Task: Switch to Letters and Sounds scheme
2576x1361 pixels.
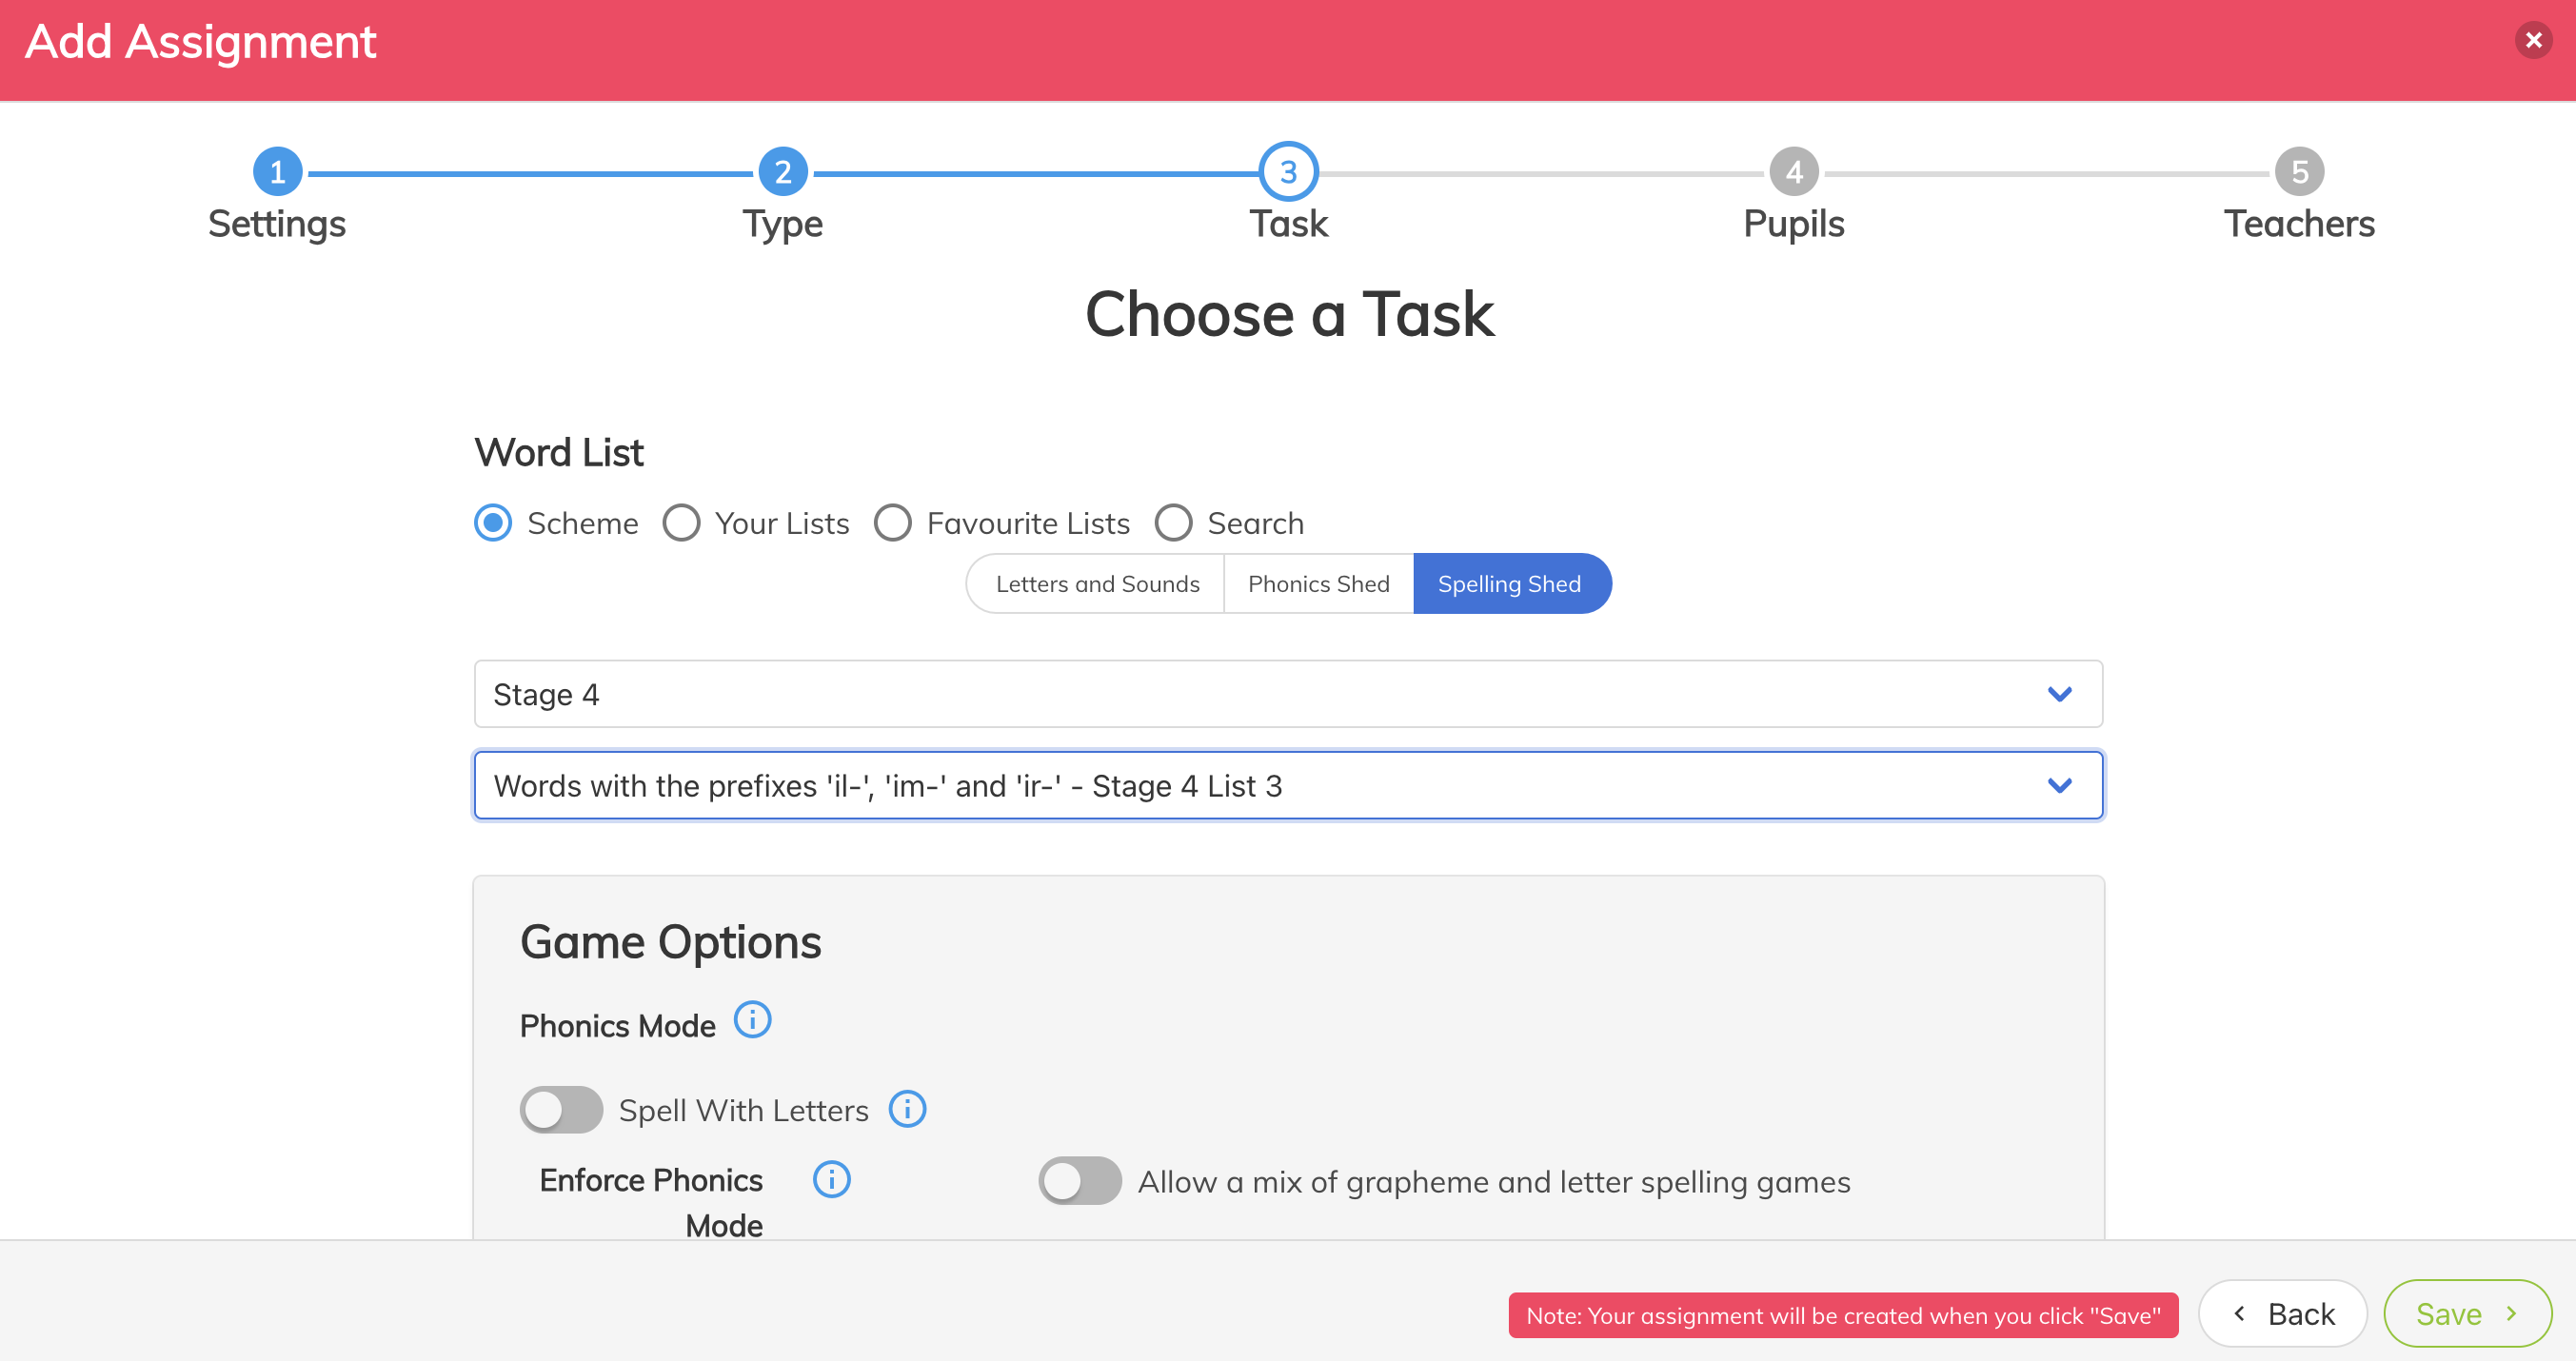Action: [1096, 584]
